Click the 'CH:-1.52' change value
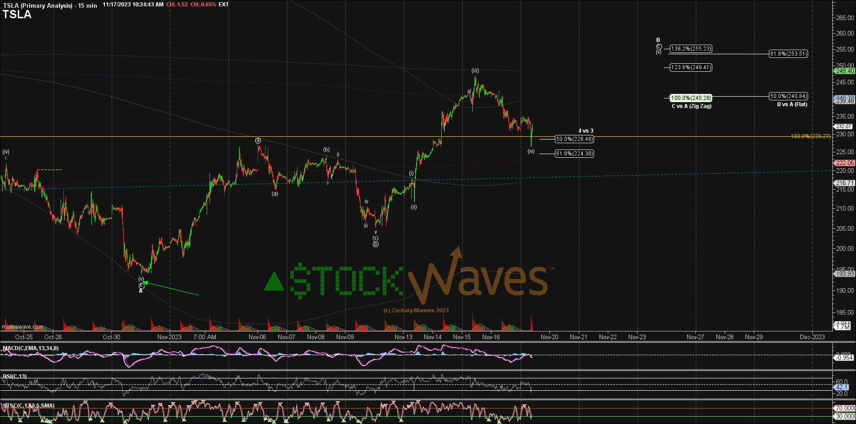The image size is (856, 424). pyautogui.click(x=177, y=5)
